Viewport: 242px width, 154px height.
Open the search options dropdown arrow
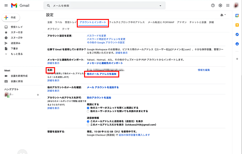click(x=160, y=6)
